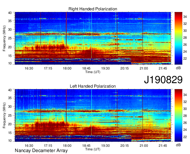
Task: Click the 30 dB label on the Right Handed color bar
Action: pyautogui.click(x=185, y=31)
